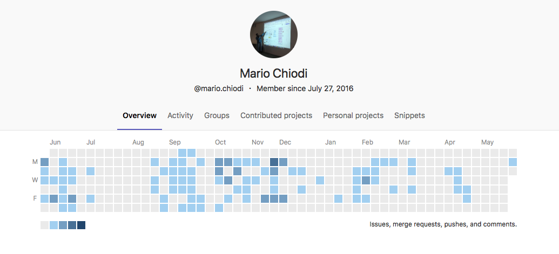
Task: Click the dark Wednesday cell under Feb
Action: click(366, 180)
